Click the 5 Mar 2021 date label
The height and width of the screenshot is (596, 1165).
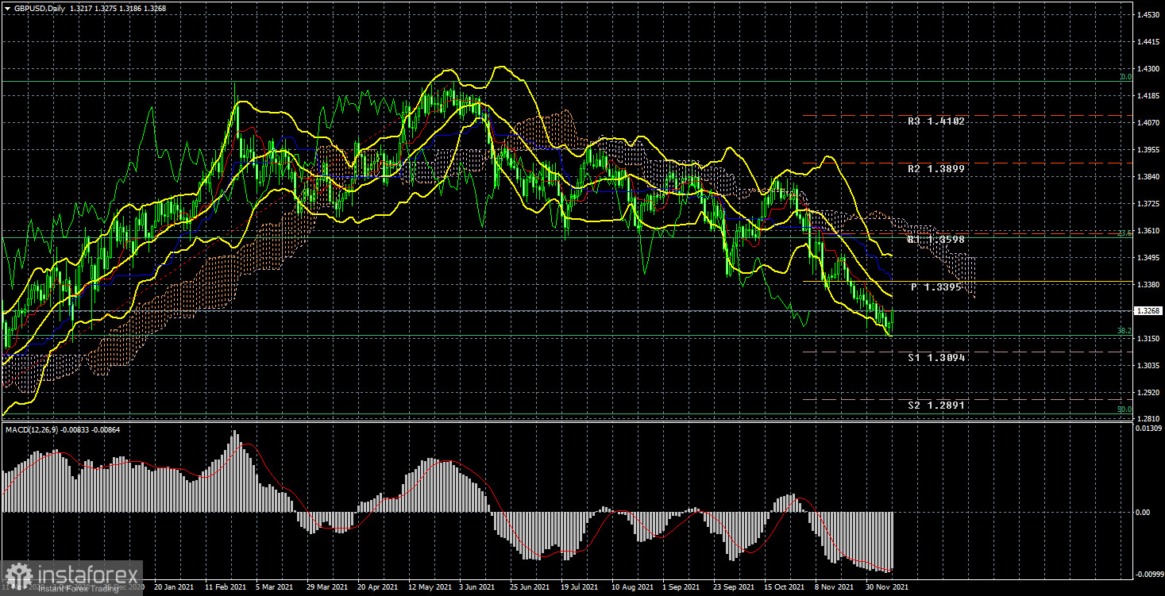pos(276,588)
